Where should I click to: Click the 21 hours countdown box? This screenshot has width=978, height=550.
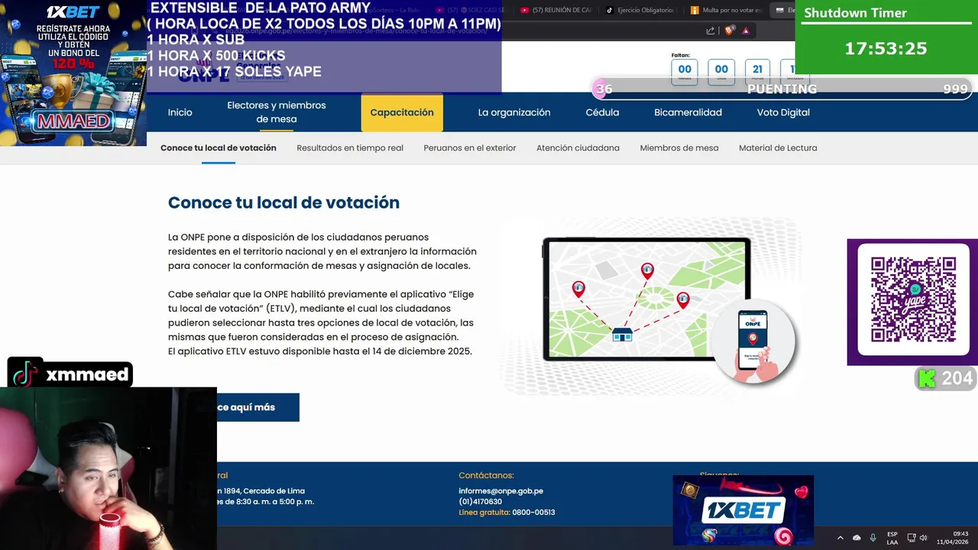(757, 71)
